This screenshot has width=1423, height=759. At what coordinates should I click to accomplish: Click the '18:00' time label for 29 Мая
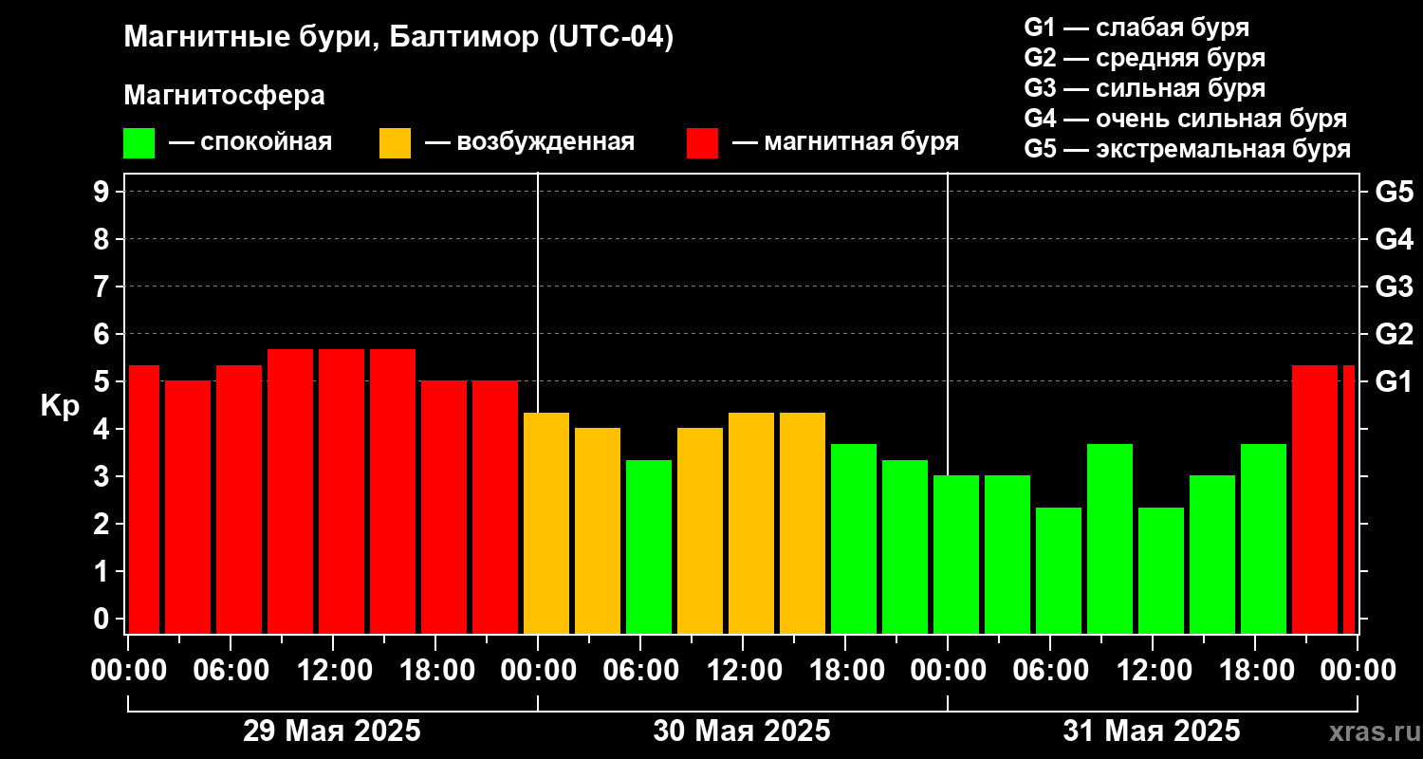coord(435,671)
